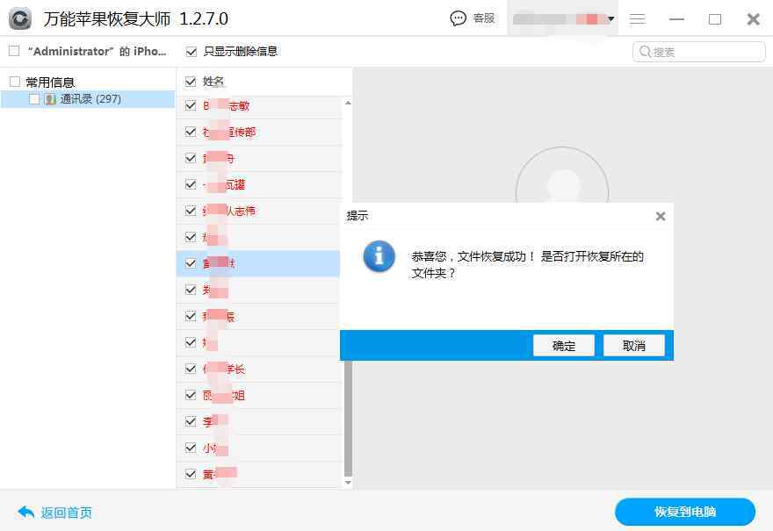
Task: Click the 客服 label text
Action: click(x=484, y=18)
